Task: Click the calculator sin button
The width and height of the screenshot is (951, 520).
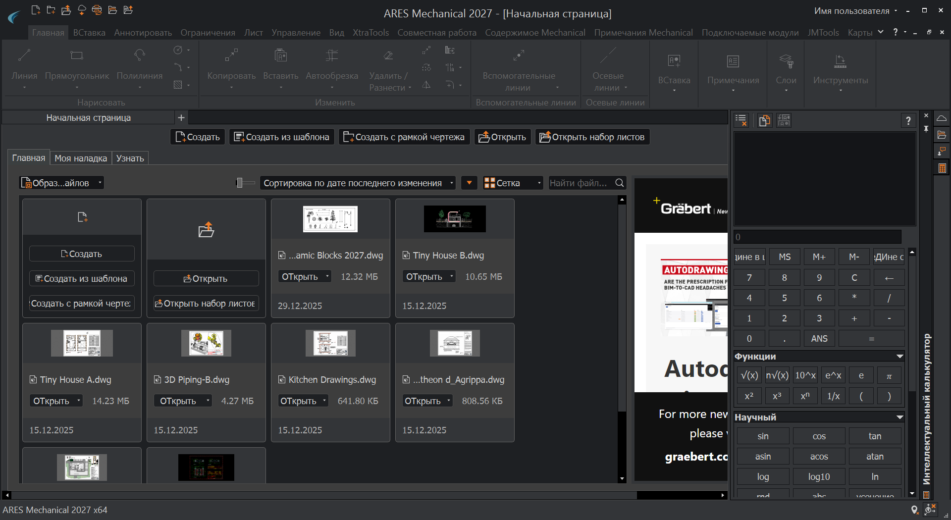Action: tap(763, 436)
